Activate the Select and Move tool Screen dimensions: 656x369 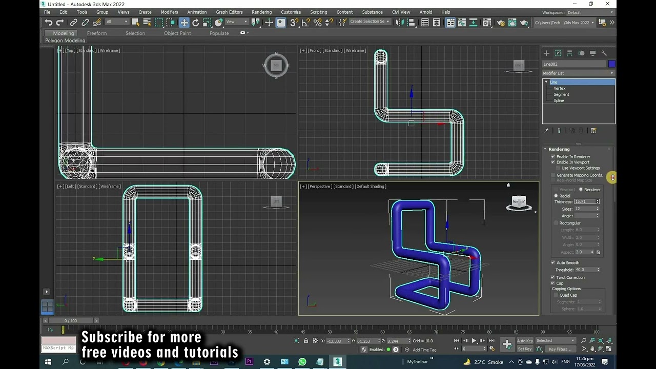point(184,23)
